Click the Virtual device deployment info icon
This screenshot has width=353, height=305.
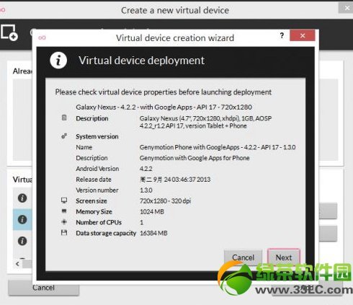(x=58, y=61)
